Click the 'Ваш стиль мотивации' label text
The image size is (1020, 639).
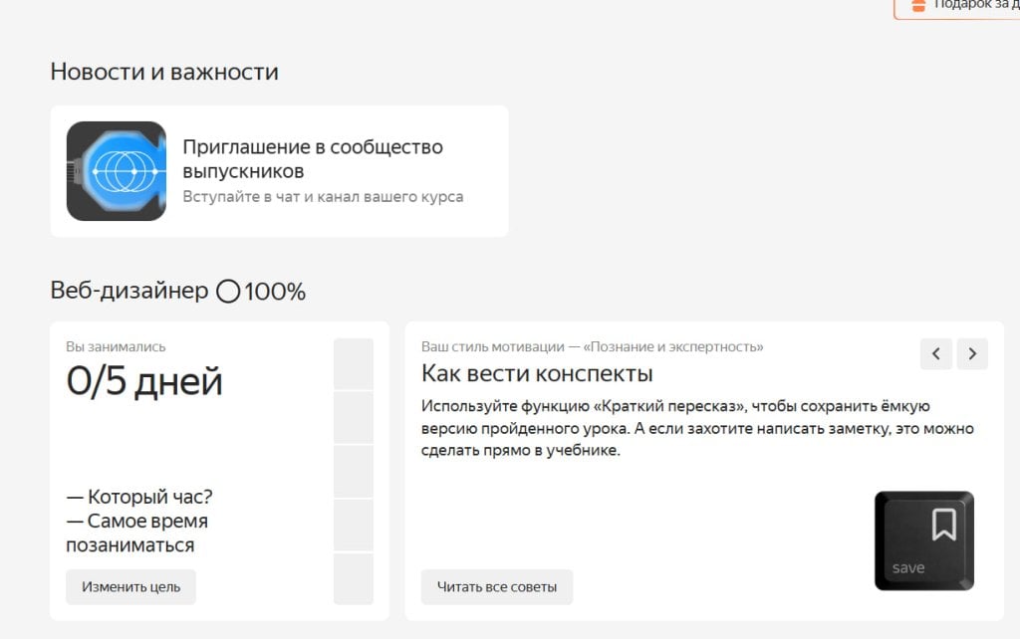point(592,346)
